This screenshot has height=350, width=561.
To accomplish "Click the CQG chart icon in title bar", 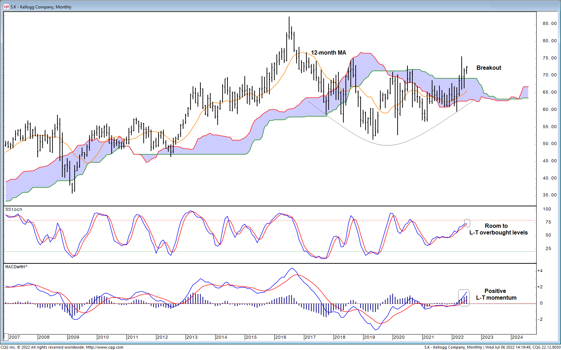I will [x=6, y=7].
